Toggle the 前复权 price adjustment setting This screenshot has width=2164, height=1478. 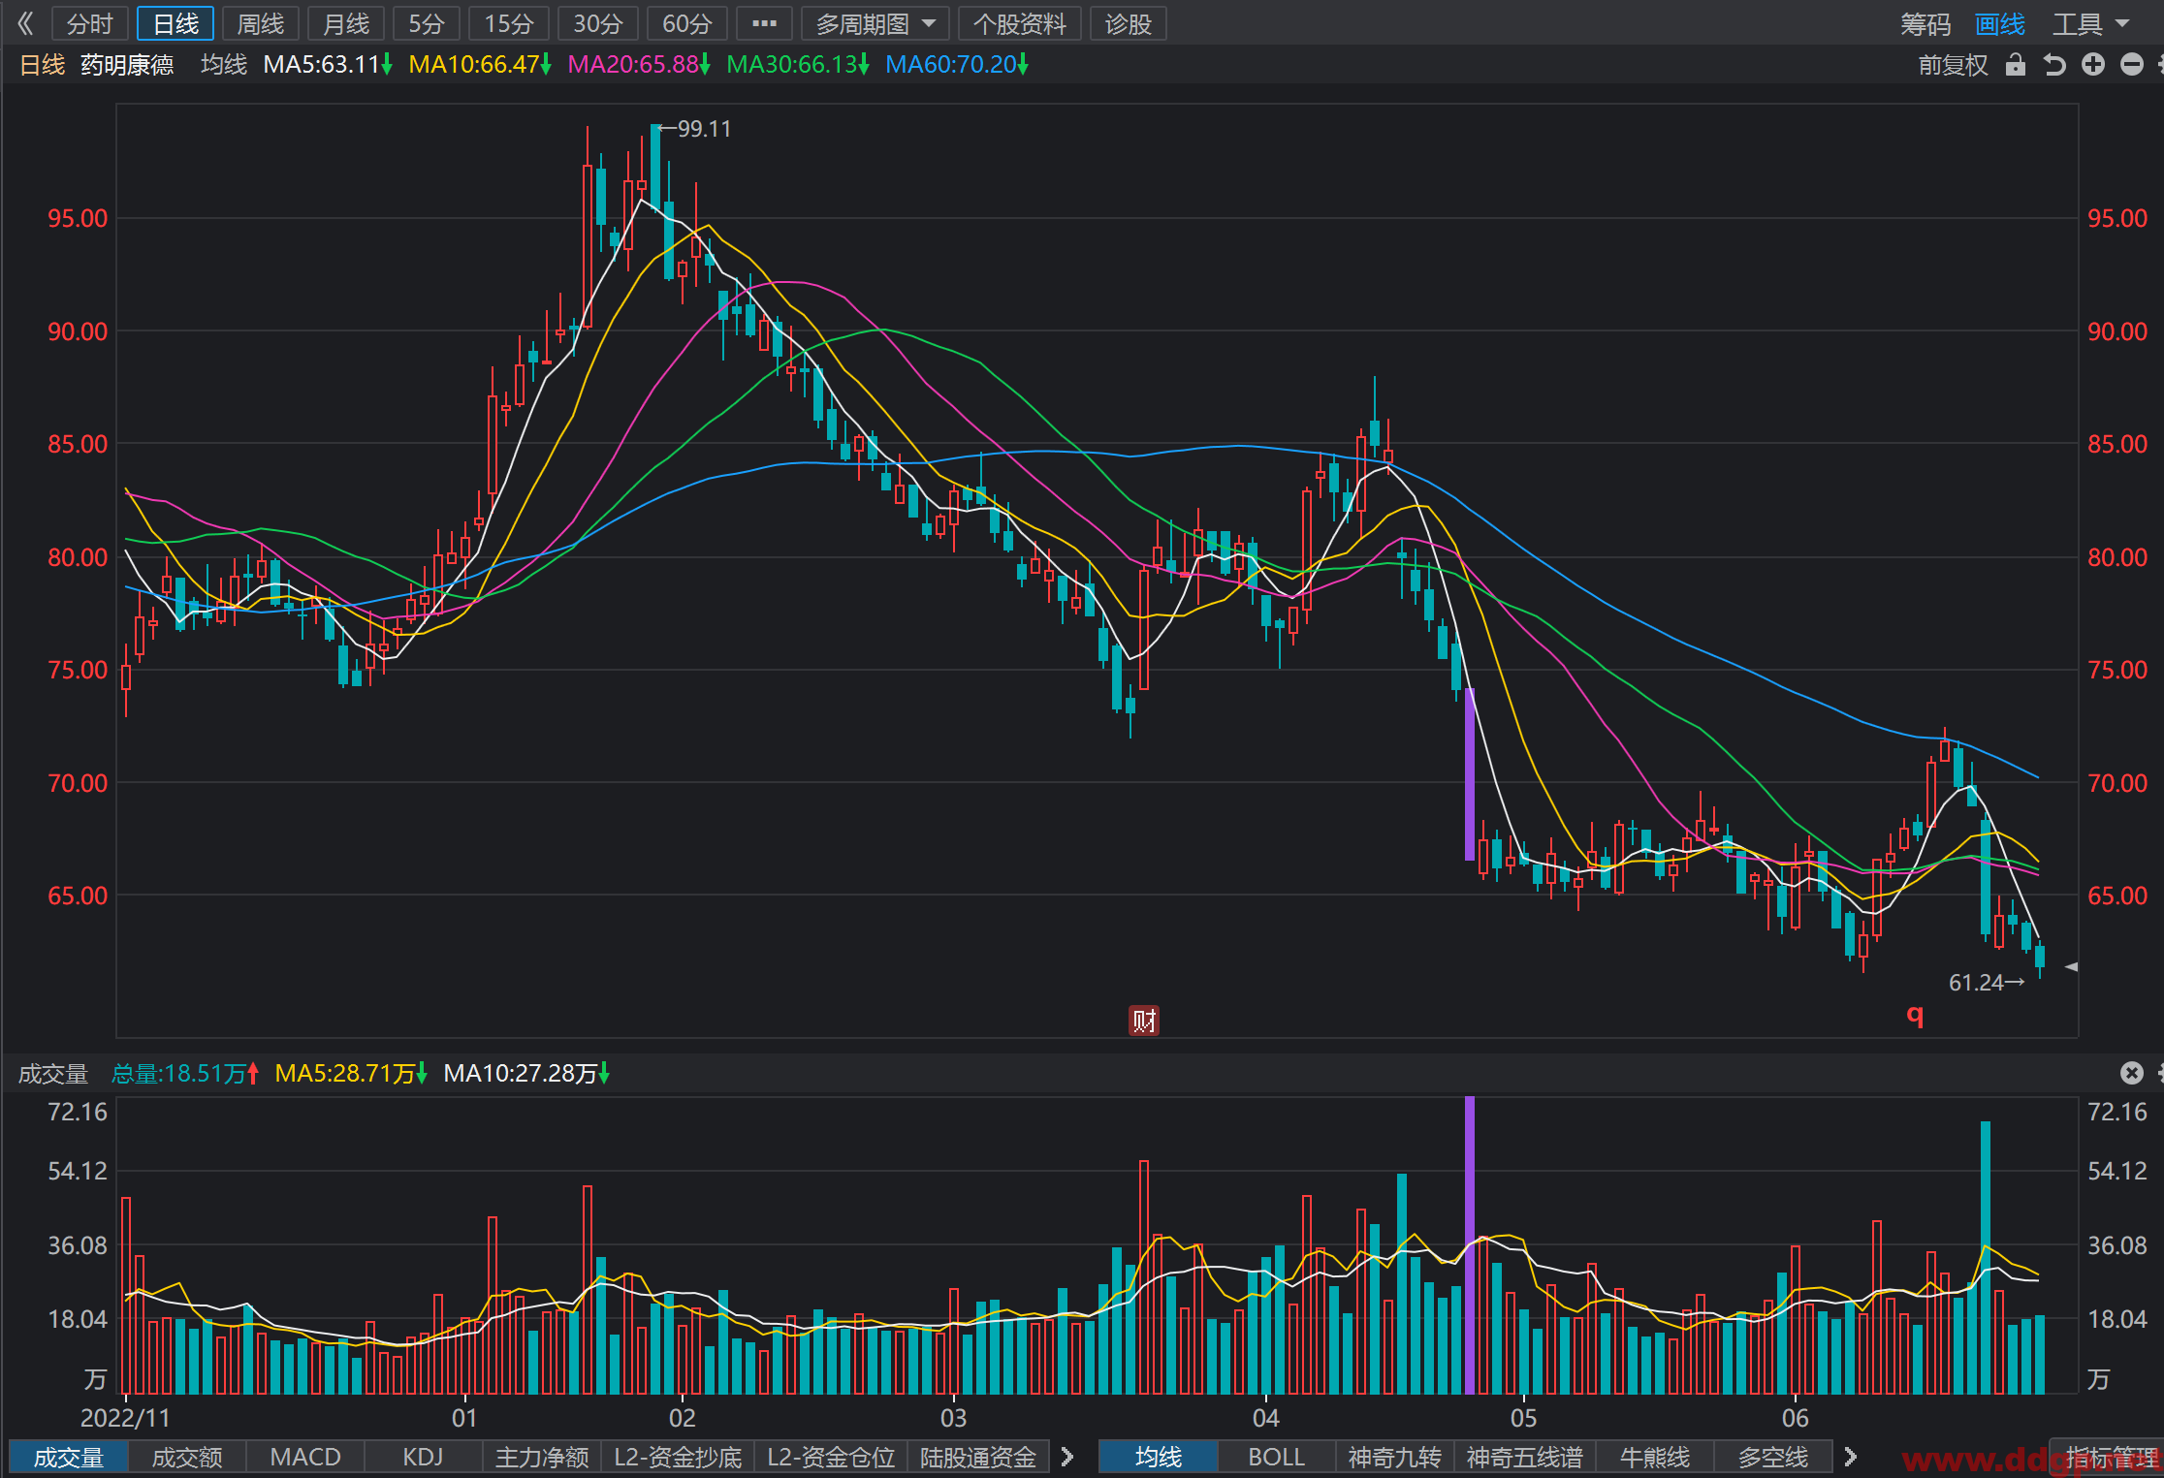[1953, 65]
